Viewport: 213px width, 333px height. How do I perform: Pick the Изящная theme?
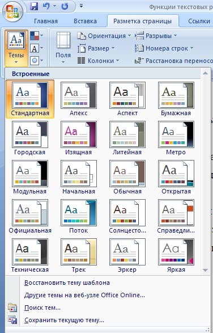click(x=79, y=138)
